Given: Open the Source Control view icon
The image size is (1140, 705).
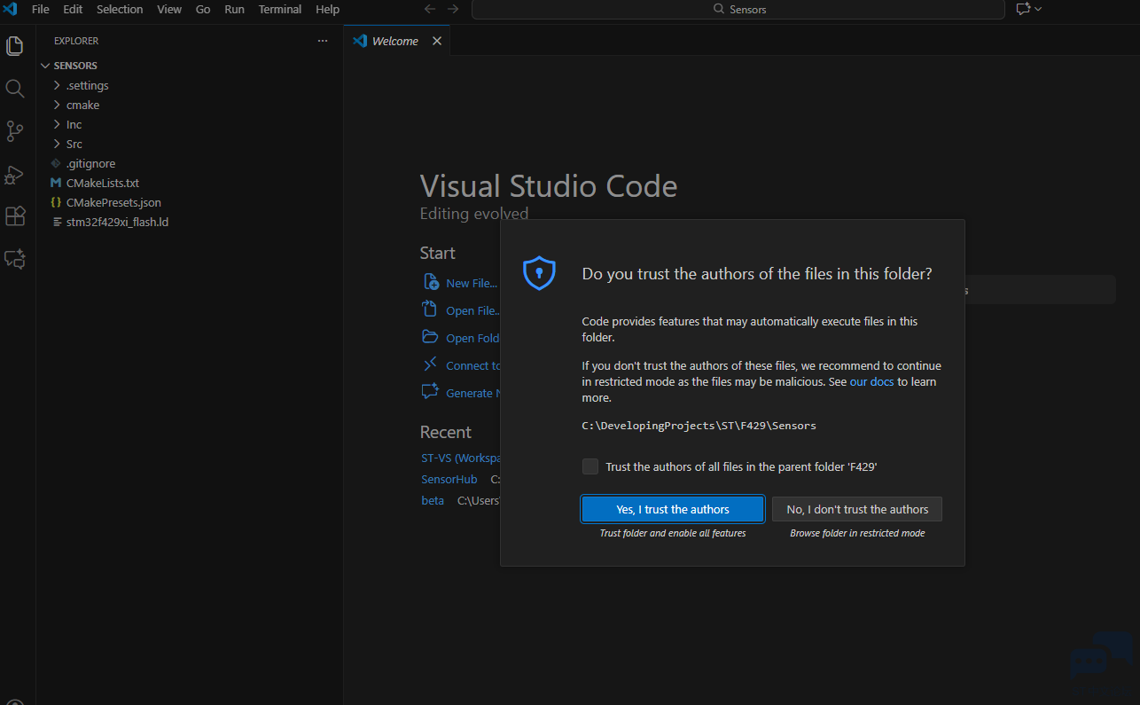Looking at the screenshot, I should [15, 131].
